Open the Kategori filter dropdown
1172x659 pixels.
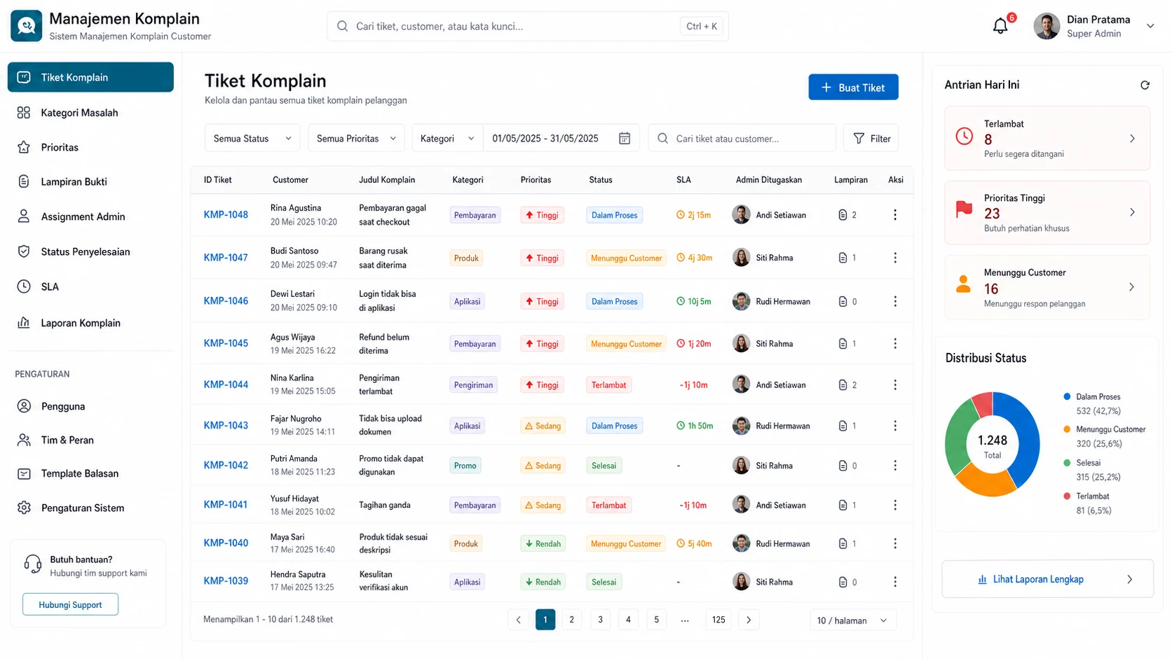click(x=447, y=139)
